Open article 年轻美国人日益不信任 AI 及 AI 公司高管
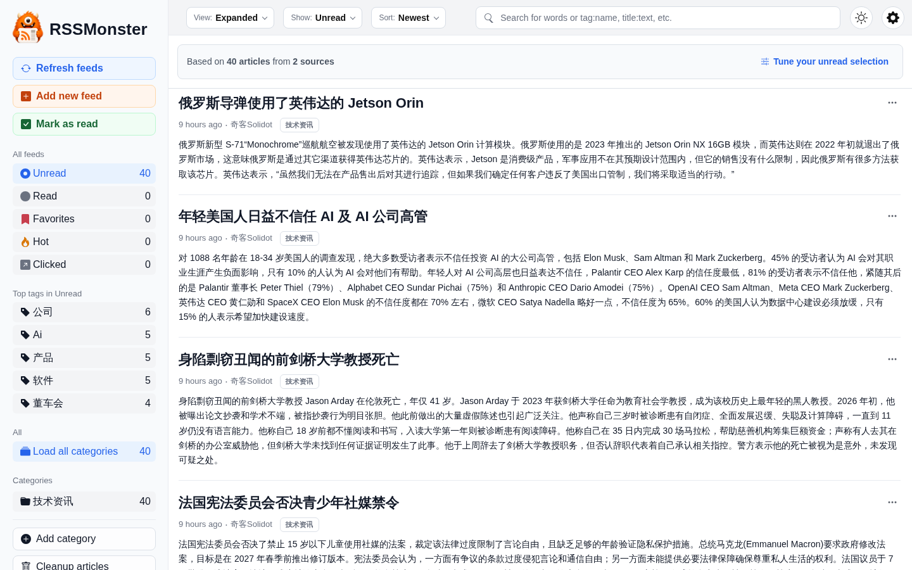Screen dimensions: 912x570 tap(303, 217)
